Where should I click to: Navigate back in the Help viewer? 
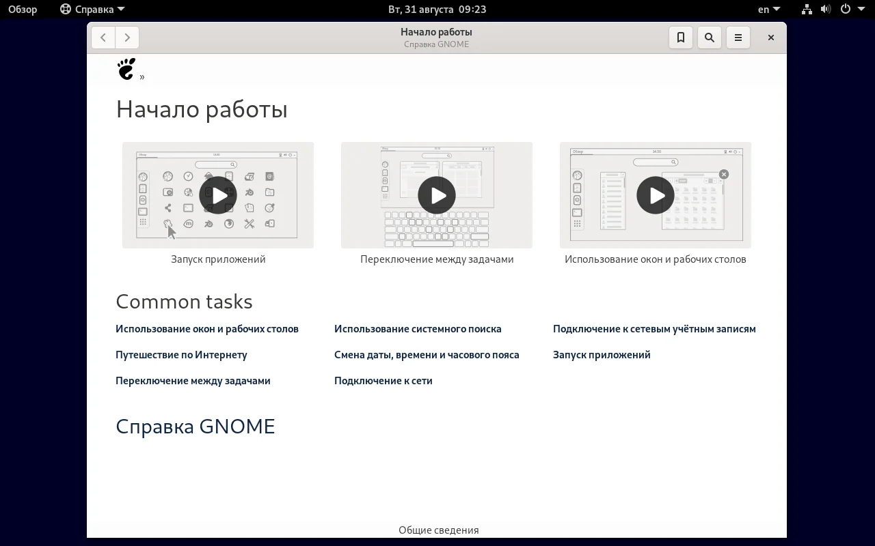(103, 38)
